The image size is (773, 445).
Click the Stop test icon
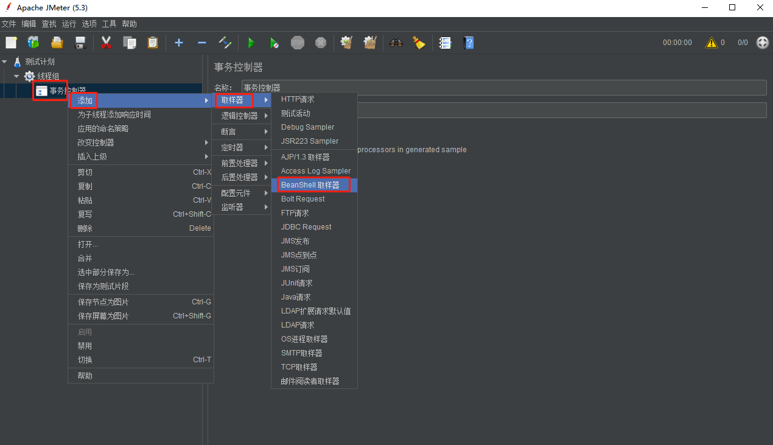[x=297, y=43]
